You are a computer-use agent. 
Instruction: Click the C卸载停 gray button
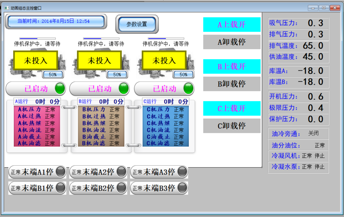point(232,126)
